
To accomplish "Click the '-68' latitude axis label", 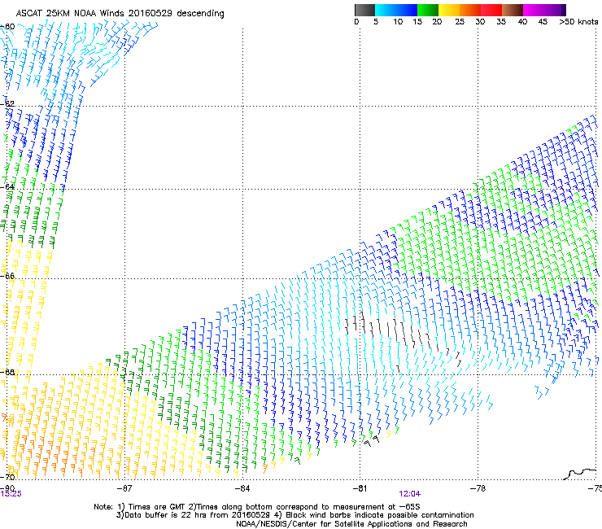I will point(7,372).
